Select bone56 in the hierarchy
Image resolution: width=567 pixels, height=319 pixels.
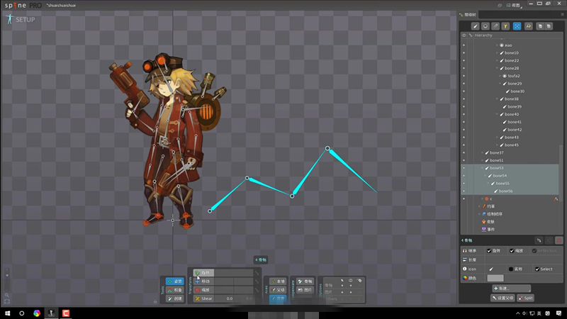[505, 191]
